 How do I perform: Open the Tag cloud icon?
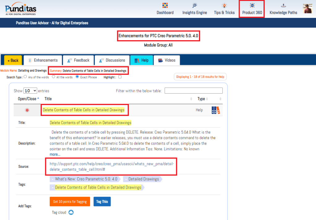(x=71, y=212)
